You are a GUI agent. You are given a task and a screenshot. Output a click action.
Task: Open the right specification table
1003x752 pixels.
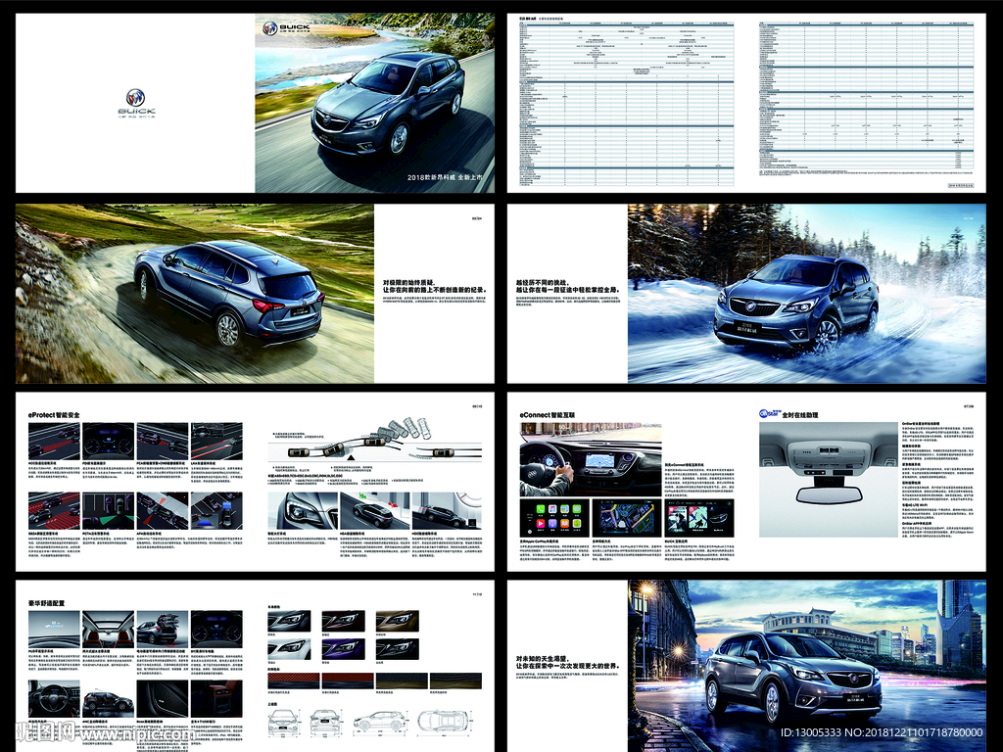(866, 96)
